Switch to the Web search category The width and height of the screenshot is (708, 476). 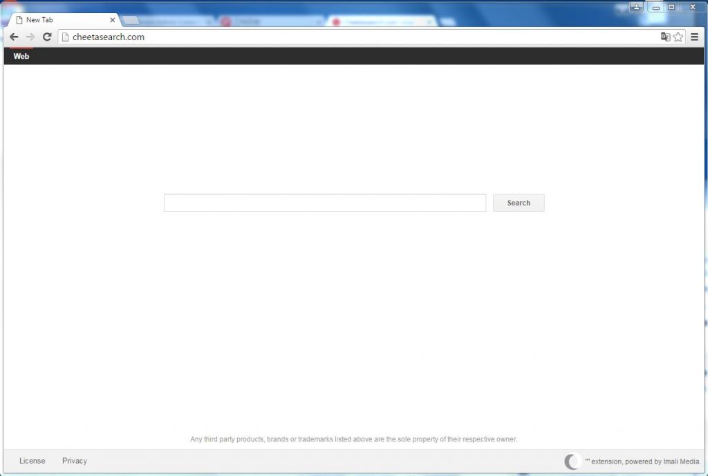coord(21,56)
